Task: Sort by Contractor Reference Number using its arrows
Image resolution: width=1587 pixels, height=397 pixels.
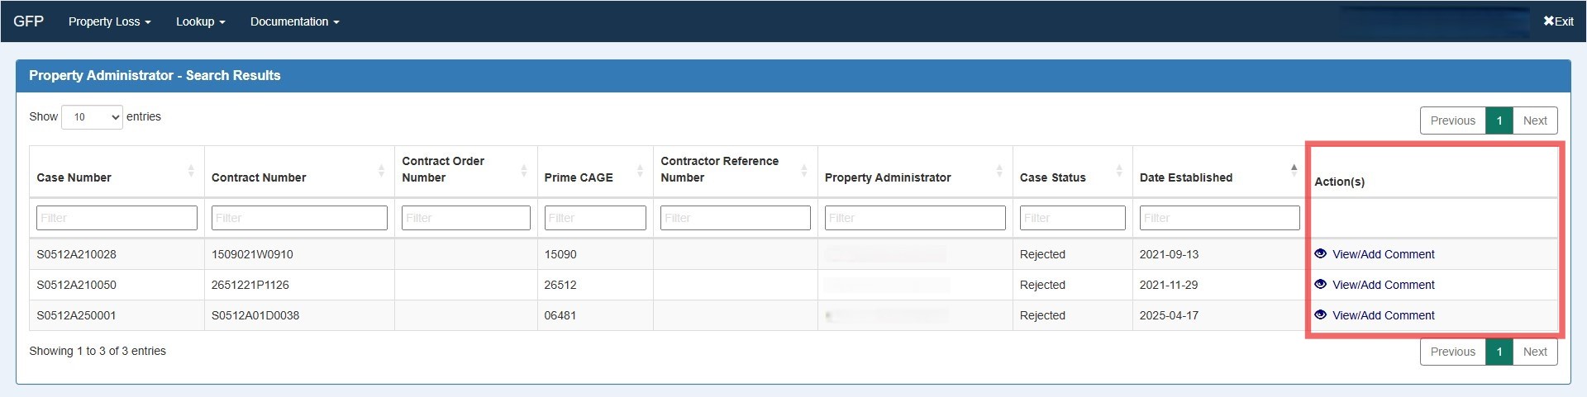Action: 804,170
